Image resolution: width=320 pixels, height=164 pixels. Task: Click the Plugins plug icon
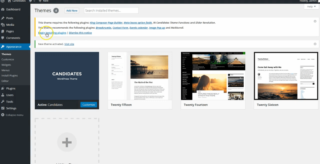[3, 88]
